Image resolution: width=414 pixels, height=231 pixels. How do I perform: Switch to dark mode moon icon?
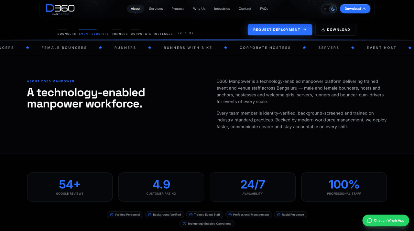click(333, 9)
